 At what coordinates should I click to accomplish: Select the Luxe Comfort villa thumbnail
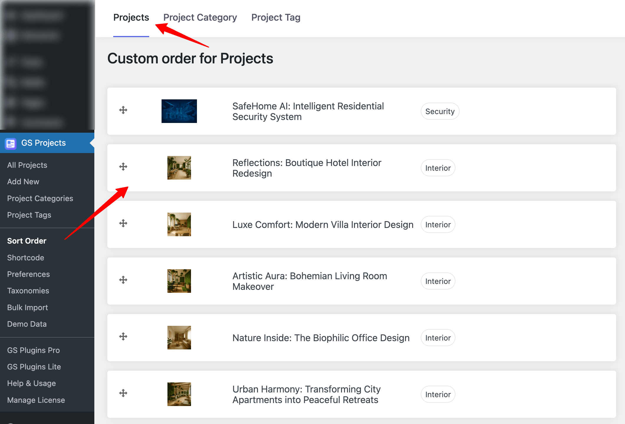(x=179, y=224)
